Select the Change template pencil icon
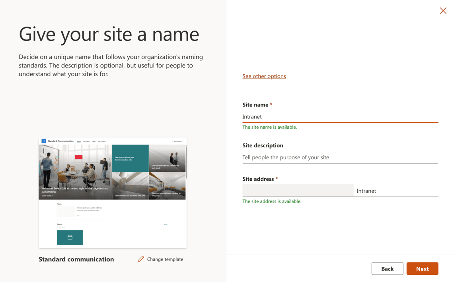The width and height of the screenshot is (454, 282). tap(141, 259)
